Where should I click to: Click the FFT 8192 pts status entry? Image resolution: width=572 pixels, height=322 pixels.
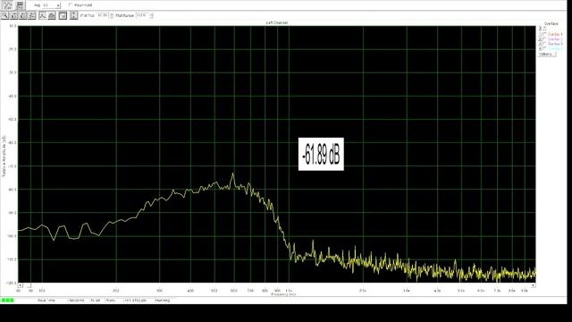[x=136, y=301]
